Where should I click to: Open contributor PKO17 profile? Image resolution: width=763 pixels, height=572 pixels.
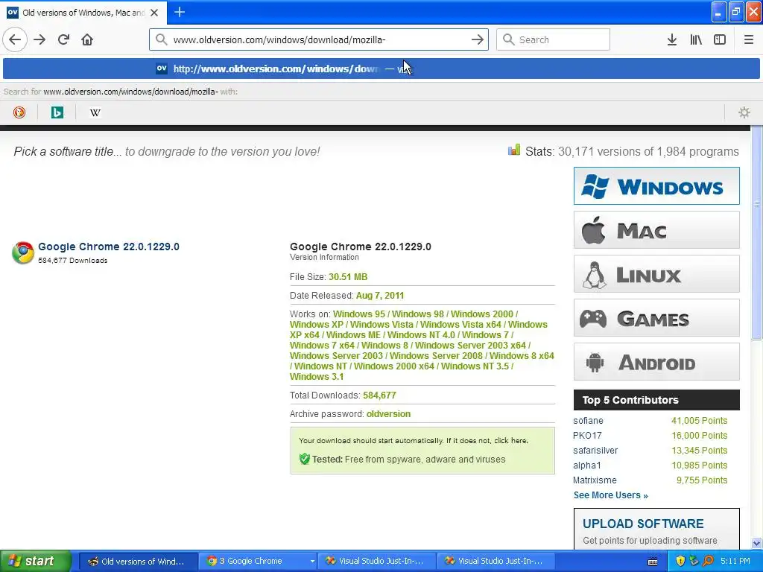tap(587, 435)
